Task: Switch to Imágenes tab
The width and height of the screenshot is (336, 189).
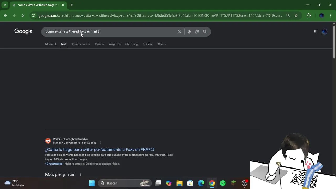Action: coord(114,44)
